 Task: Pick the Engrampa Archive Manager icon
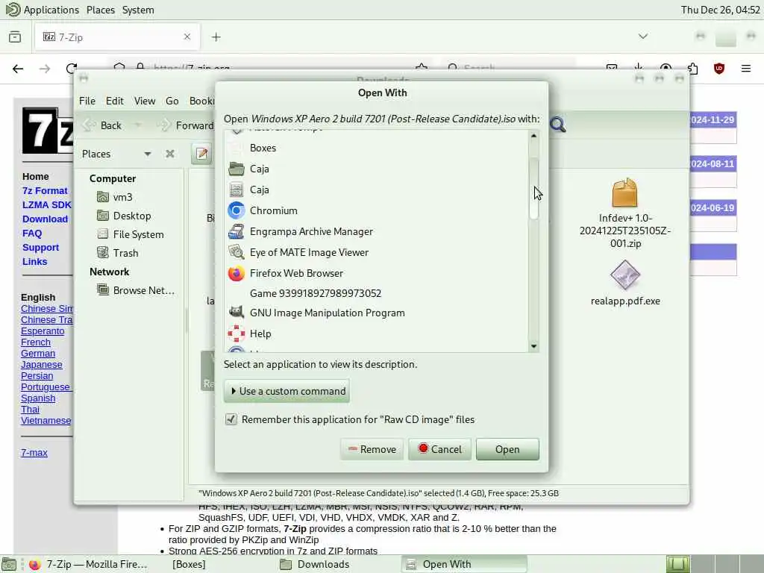click(x=237, y=231)
